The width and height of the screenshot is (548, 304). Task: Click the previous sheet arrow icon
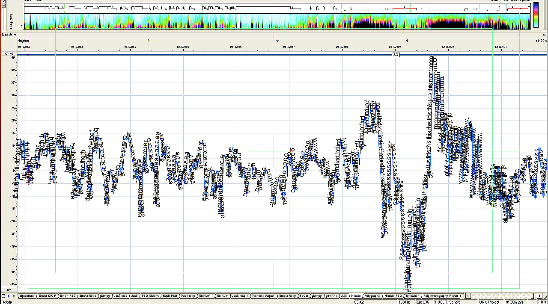coord(8,296)
